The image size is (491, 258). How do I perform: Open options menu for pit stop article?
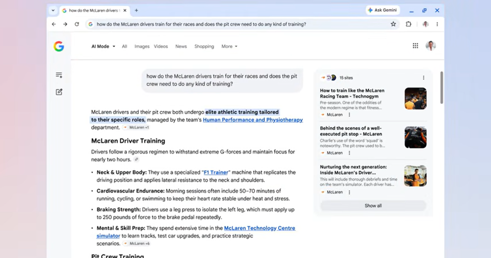tap(349, 153)
